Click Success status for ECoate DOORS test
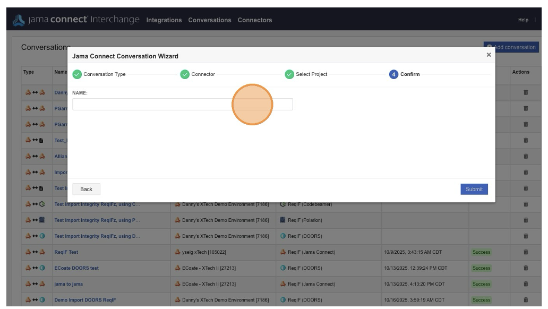The image size is (548, 309). (481, 268)
